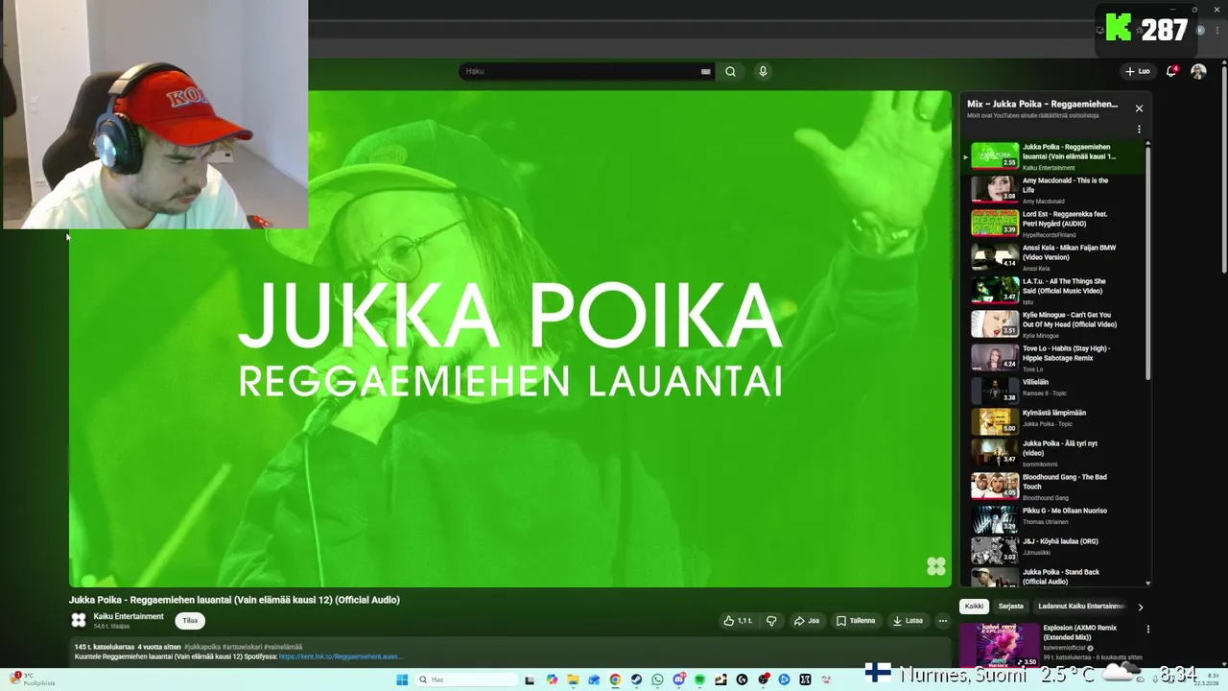Image resolution: width=1228 pixels, height=691 pixels.
Task: Open Explosion (AXMO Remix) recommended video thumbnail
Action: coord(1000,645)
